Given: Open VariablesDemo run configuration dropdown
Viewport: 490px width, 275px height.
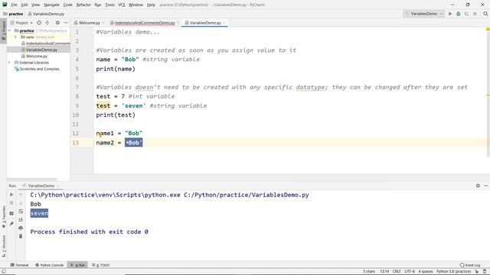Looking at the screenshot, I should [x=423, y=14].
